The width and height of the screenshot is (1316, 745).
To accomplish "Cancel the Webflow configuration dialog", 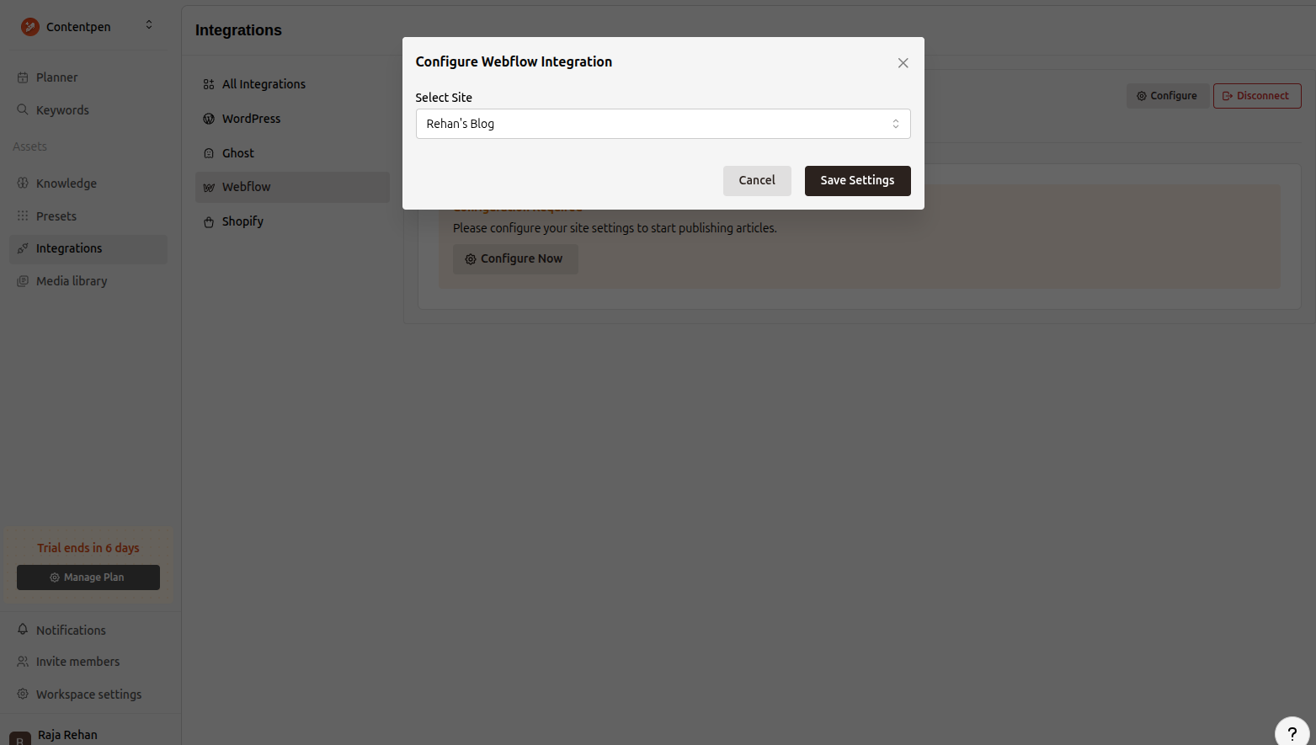I will [x=756, y=181].
